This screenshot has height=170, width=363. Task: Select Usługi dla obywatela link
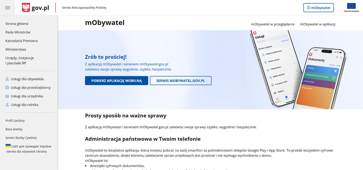(x=27, y=79)
